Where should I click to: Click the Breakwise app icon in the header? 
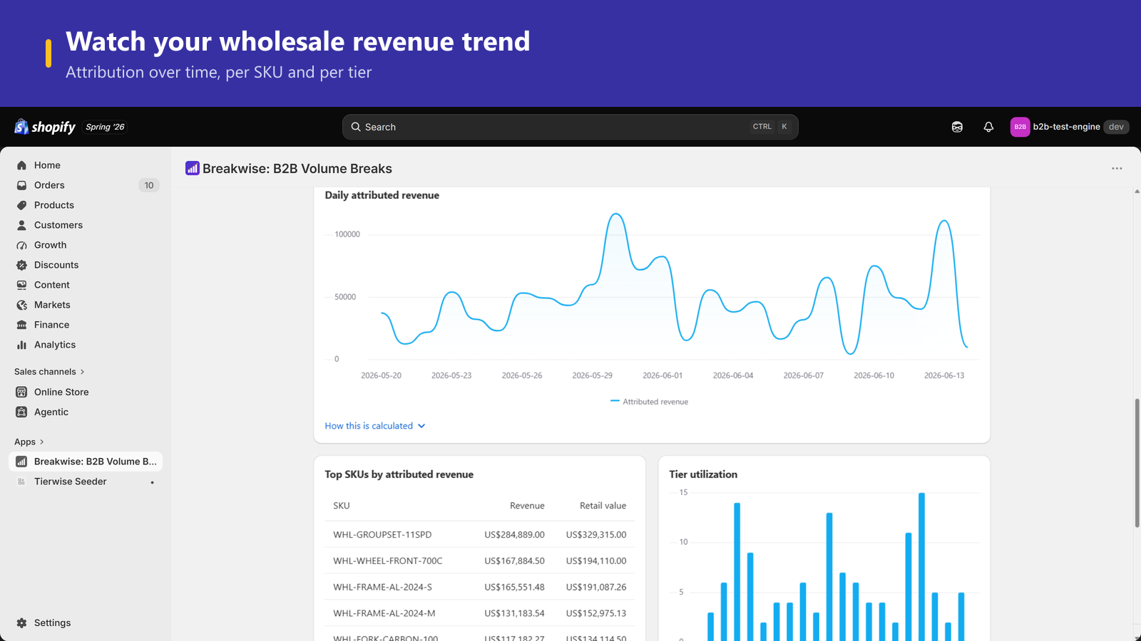coord(193,168)
